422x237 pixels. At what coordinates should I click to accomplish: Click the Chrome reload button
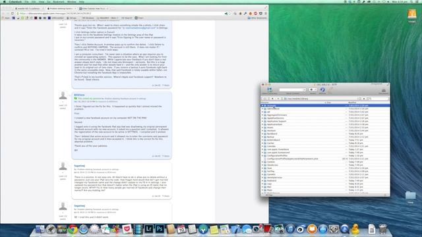pyautogui.click(x=13, y=13)
